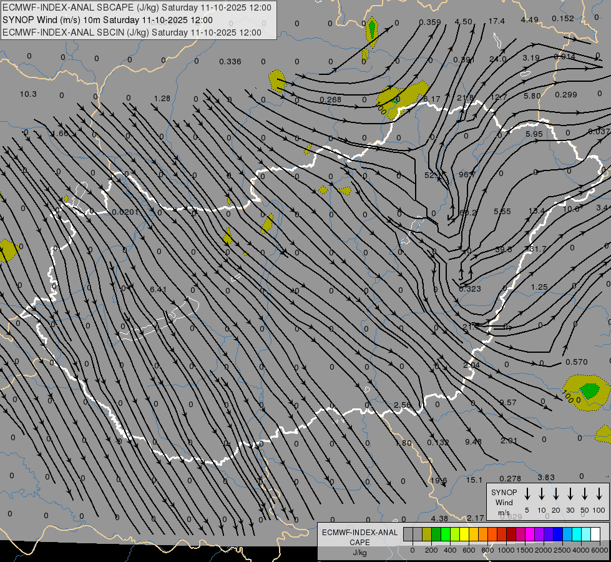Click the SYNOP Wind 10m title line
The height and width of the screenshot is (562, 611).
(x=112, y=20)
